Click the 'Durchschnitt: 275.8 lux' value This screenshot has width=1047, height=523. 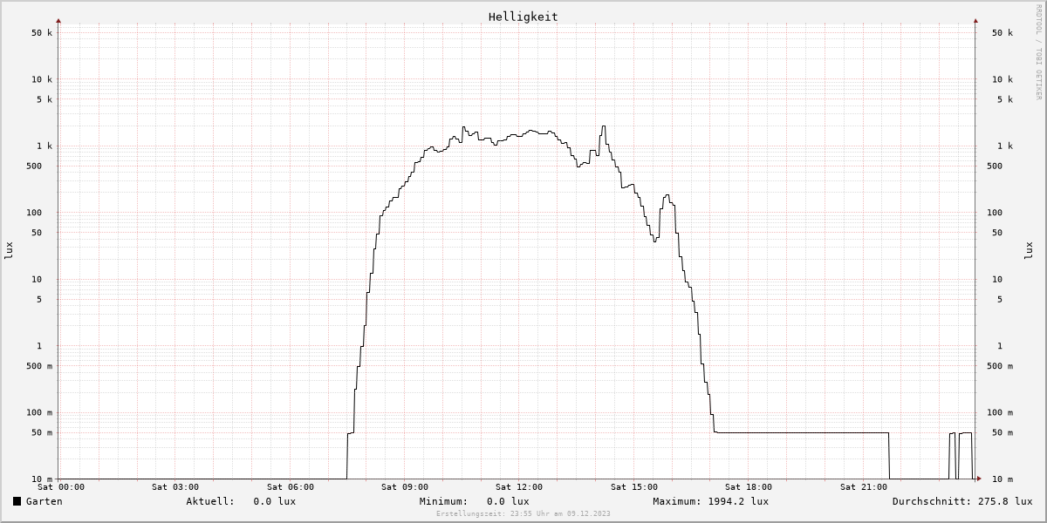pyautogui.click(x=962, y=501)
